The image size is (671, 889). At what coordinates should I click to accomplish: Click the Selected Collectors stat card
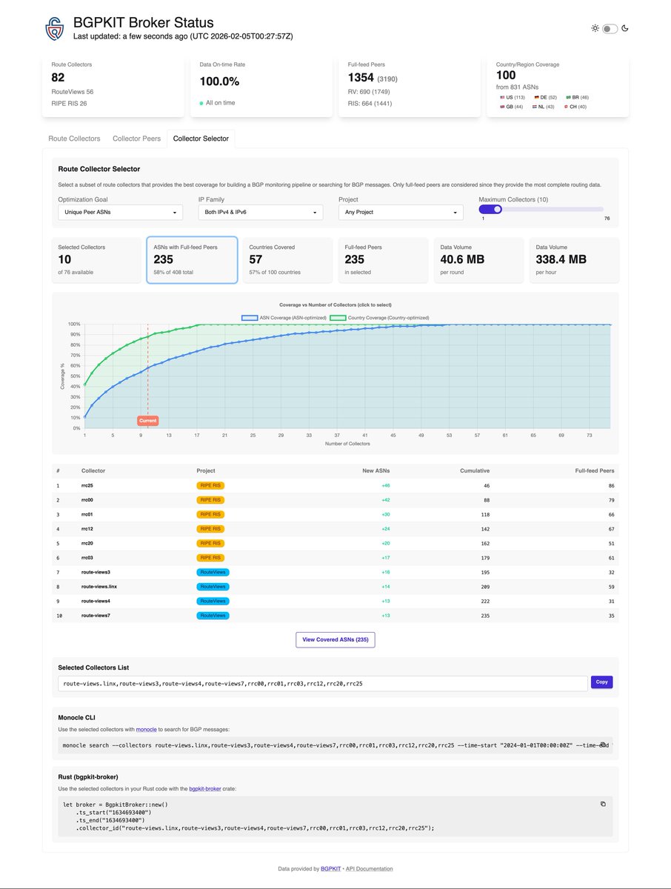[96, 260]
